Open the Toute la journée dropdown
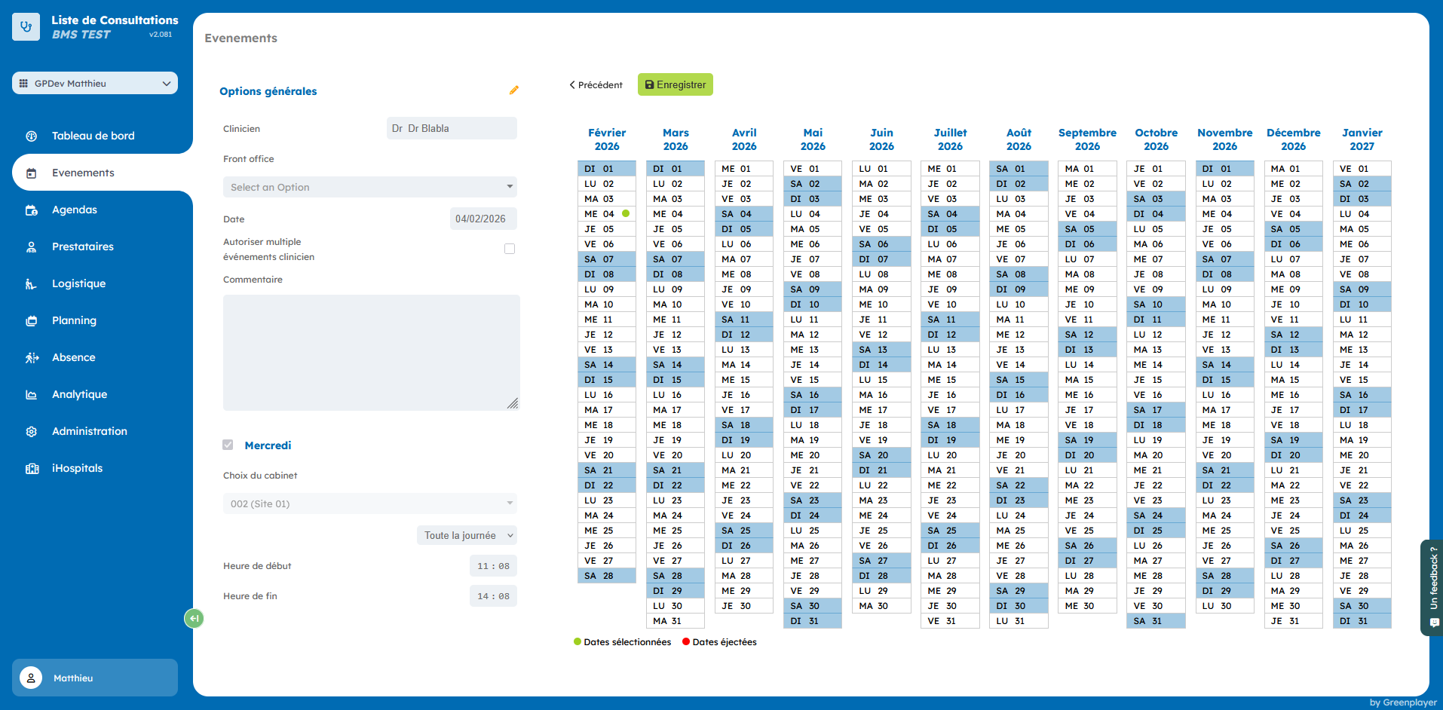Viewport: 1443px width, 710px height. coord(467,536)
